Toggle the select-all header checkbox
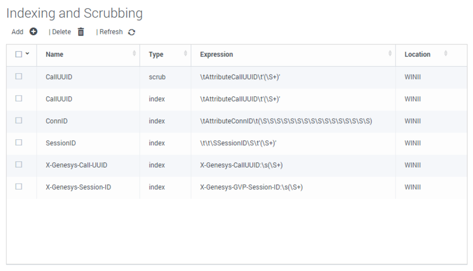This screenshot has width=473, height=271. (19, 54)
